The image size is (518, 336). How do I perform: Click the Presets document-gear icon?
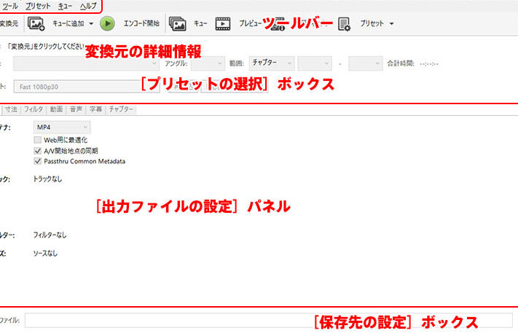(x=345, y=23)
